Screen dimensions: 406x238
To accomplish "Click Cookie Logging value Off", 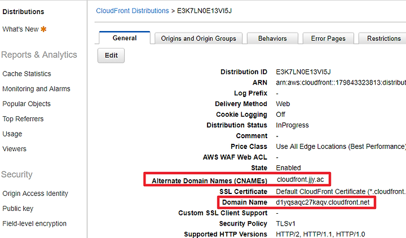I will (280, 114).
